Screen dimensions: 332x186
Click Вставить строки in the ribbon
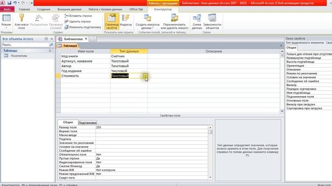pos(78,16)
